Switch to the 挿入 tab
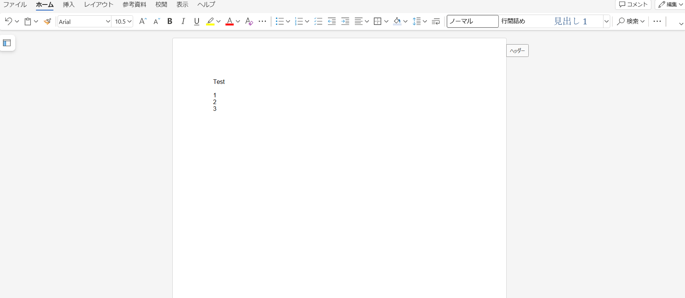This screenshot has height=298, width=685. (x=69, y=4)
